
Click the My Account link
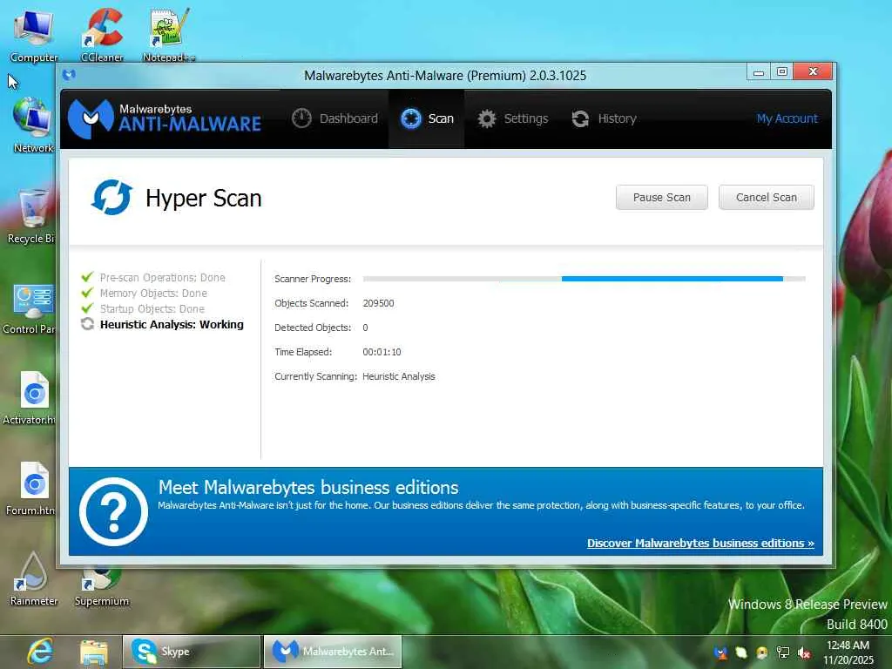tap(787, 118)
